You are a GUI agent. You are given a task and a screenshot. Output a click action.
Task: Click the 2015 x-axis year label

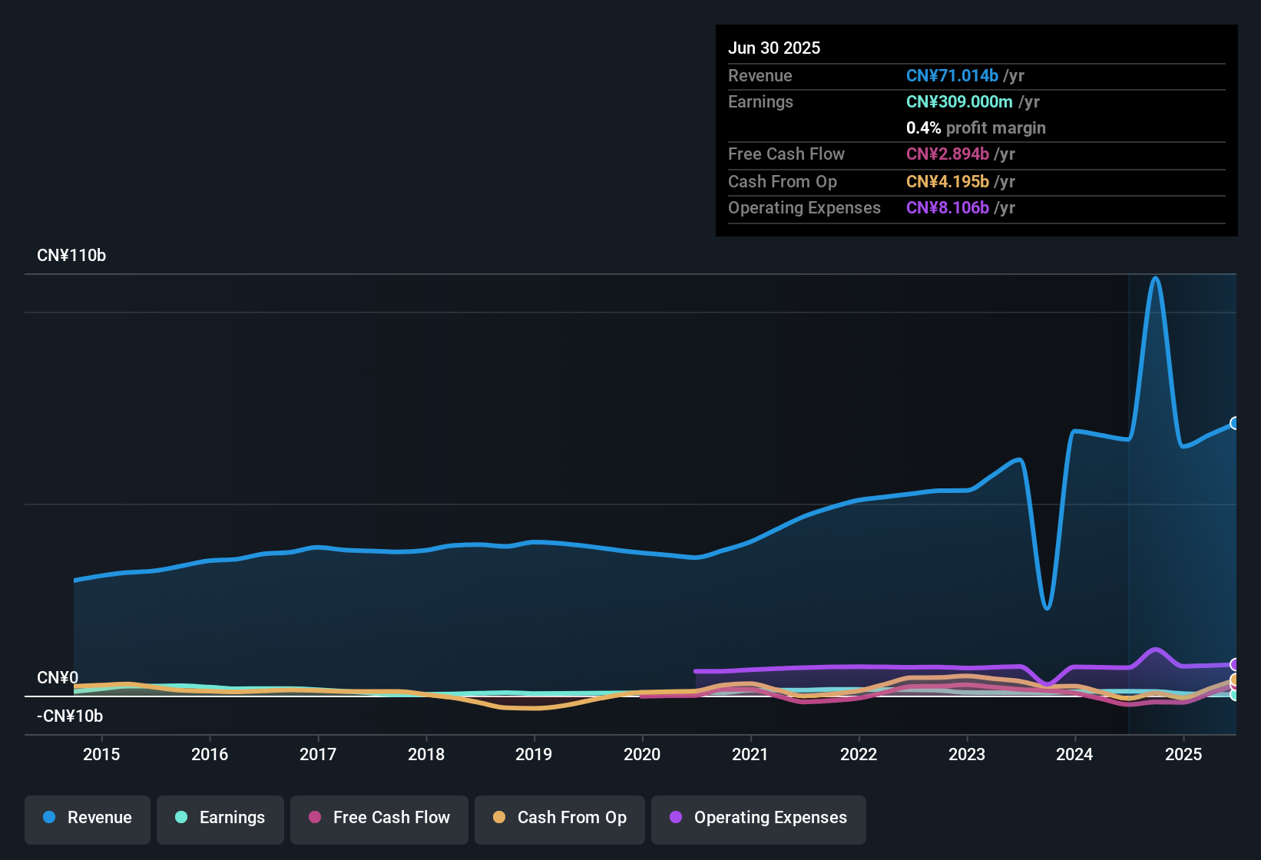pos(101,754)
